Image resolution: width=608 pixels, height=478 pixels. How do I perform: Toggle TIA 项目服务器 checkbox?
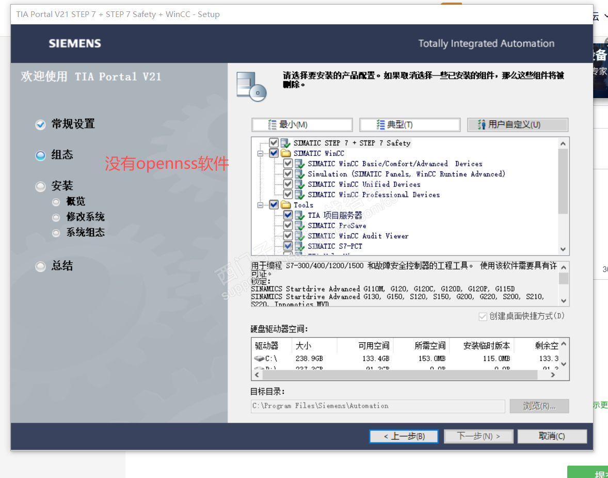(x=287, y=215)
